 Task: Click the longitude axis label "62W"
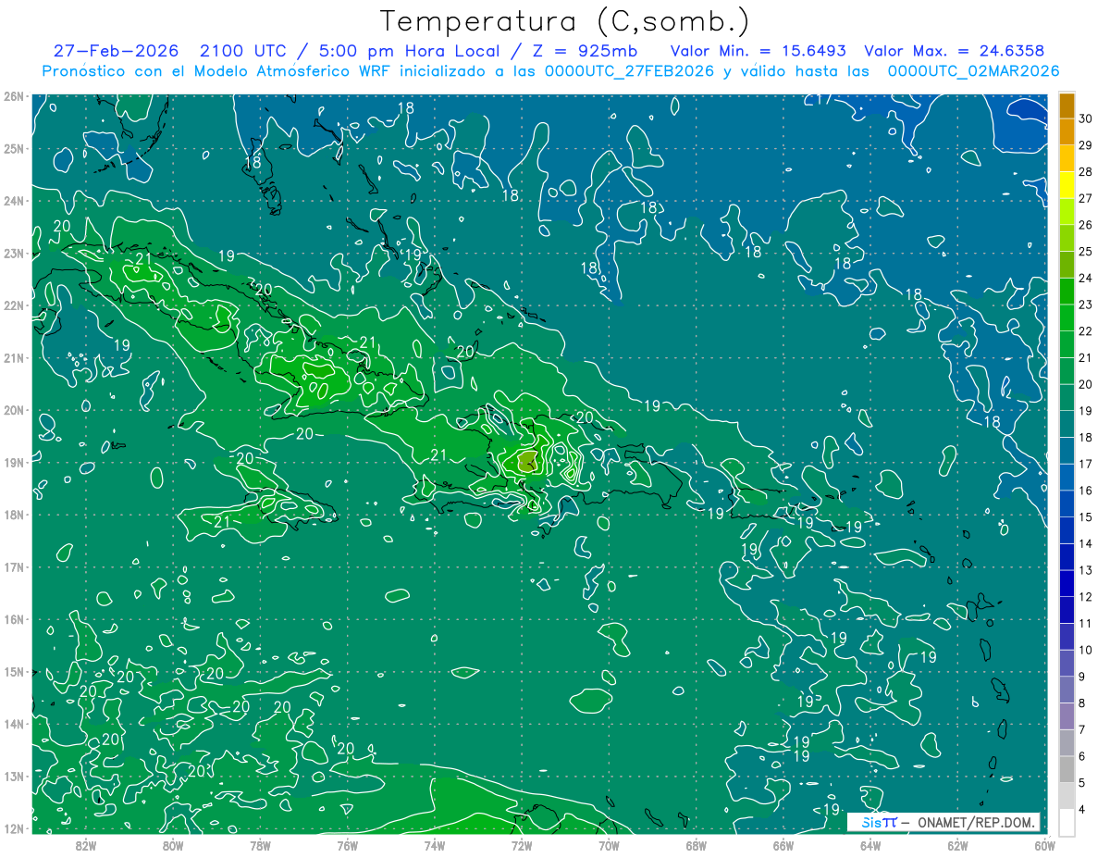[957, 844]
